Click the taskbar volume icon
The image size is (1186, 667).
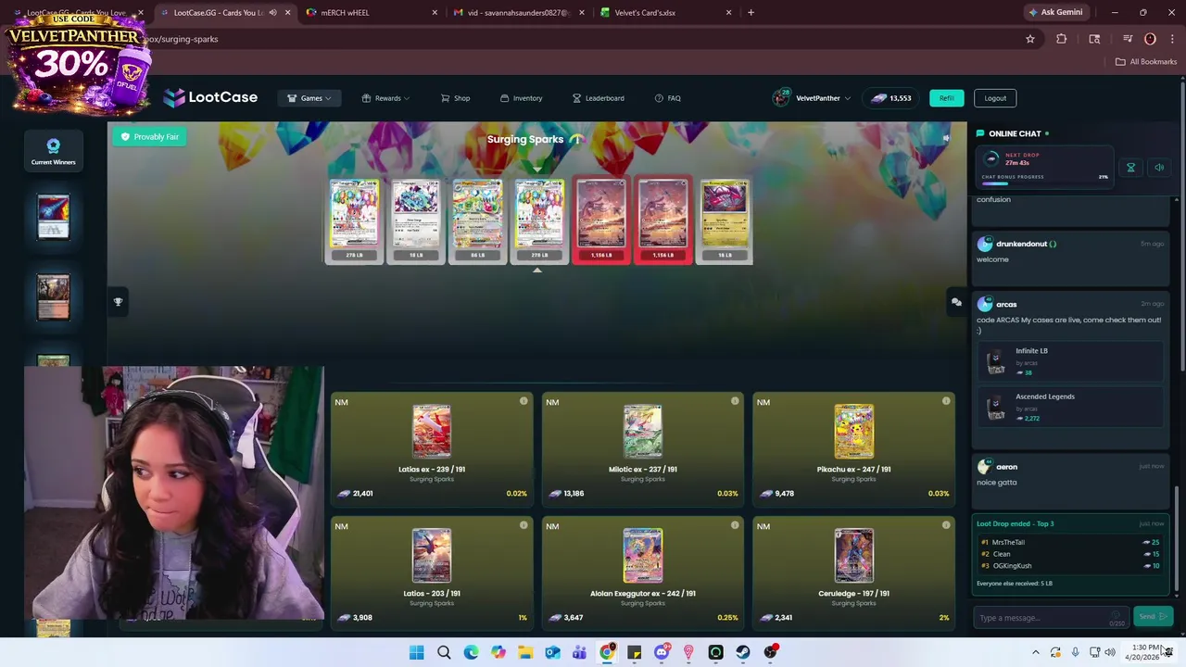pos(1110,653)
